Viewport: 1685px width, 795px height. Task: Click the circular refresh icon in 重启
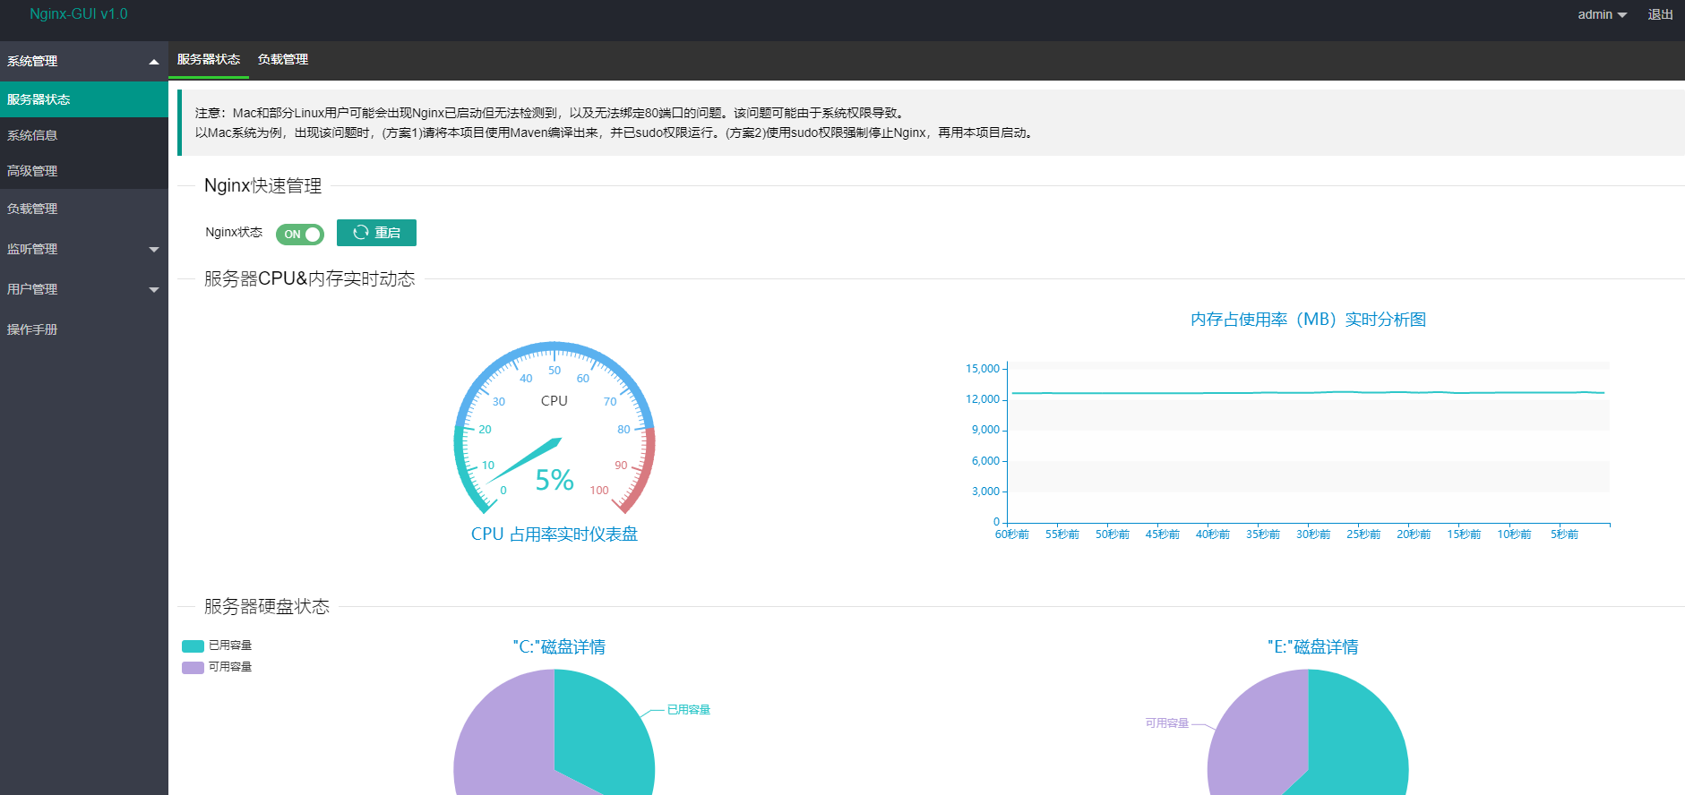tap(361, 233)
